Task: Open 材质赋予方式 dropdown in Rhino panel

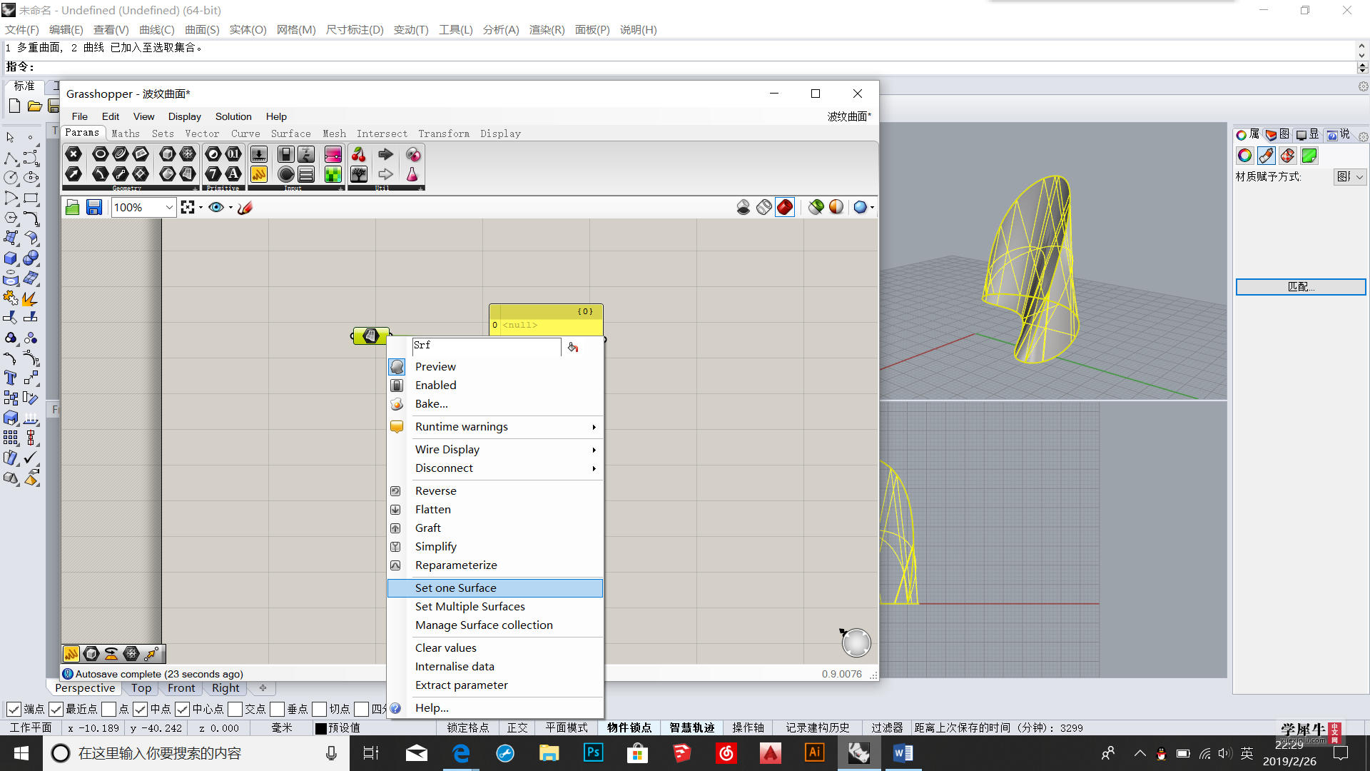Action: [1350, 176]
